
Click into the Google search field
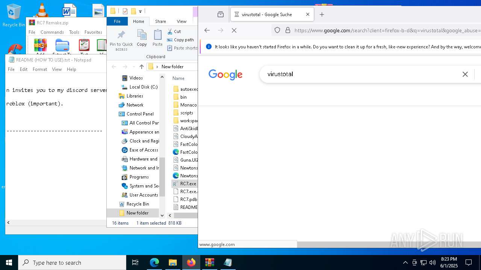click(361, 74)
